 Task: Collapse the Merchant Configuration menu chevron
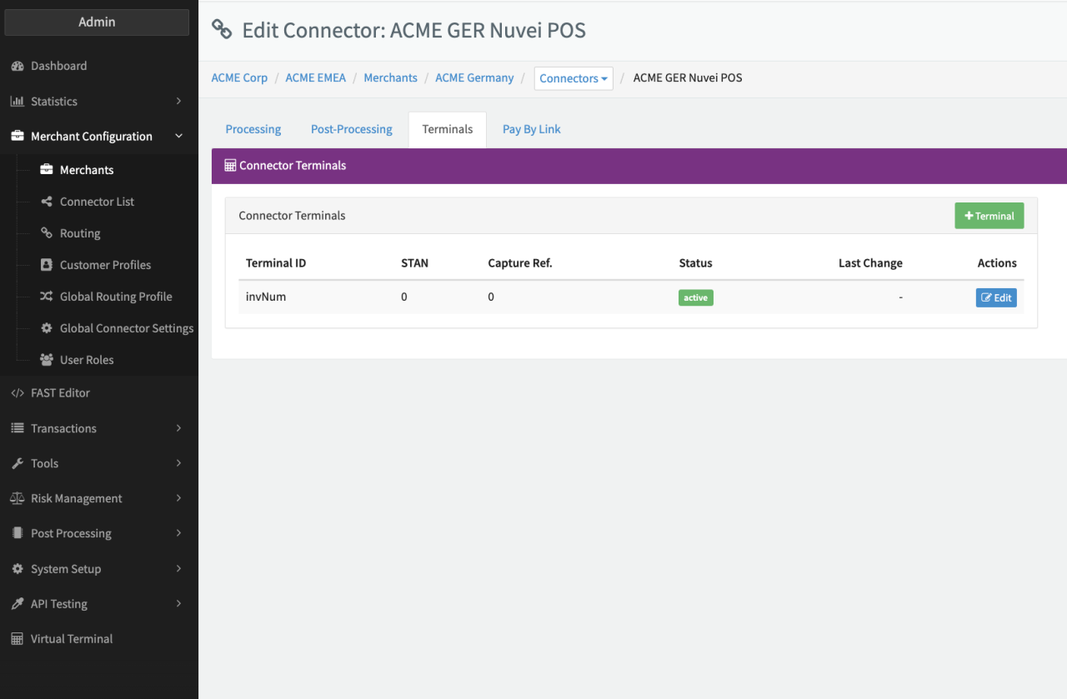point(178,136)
